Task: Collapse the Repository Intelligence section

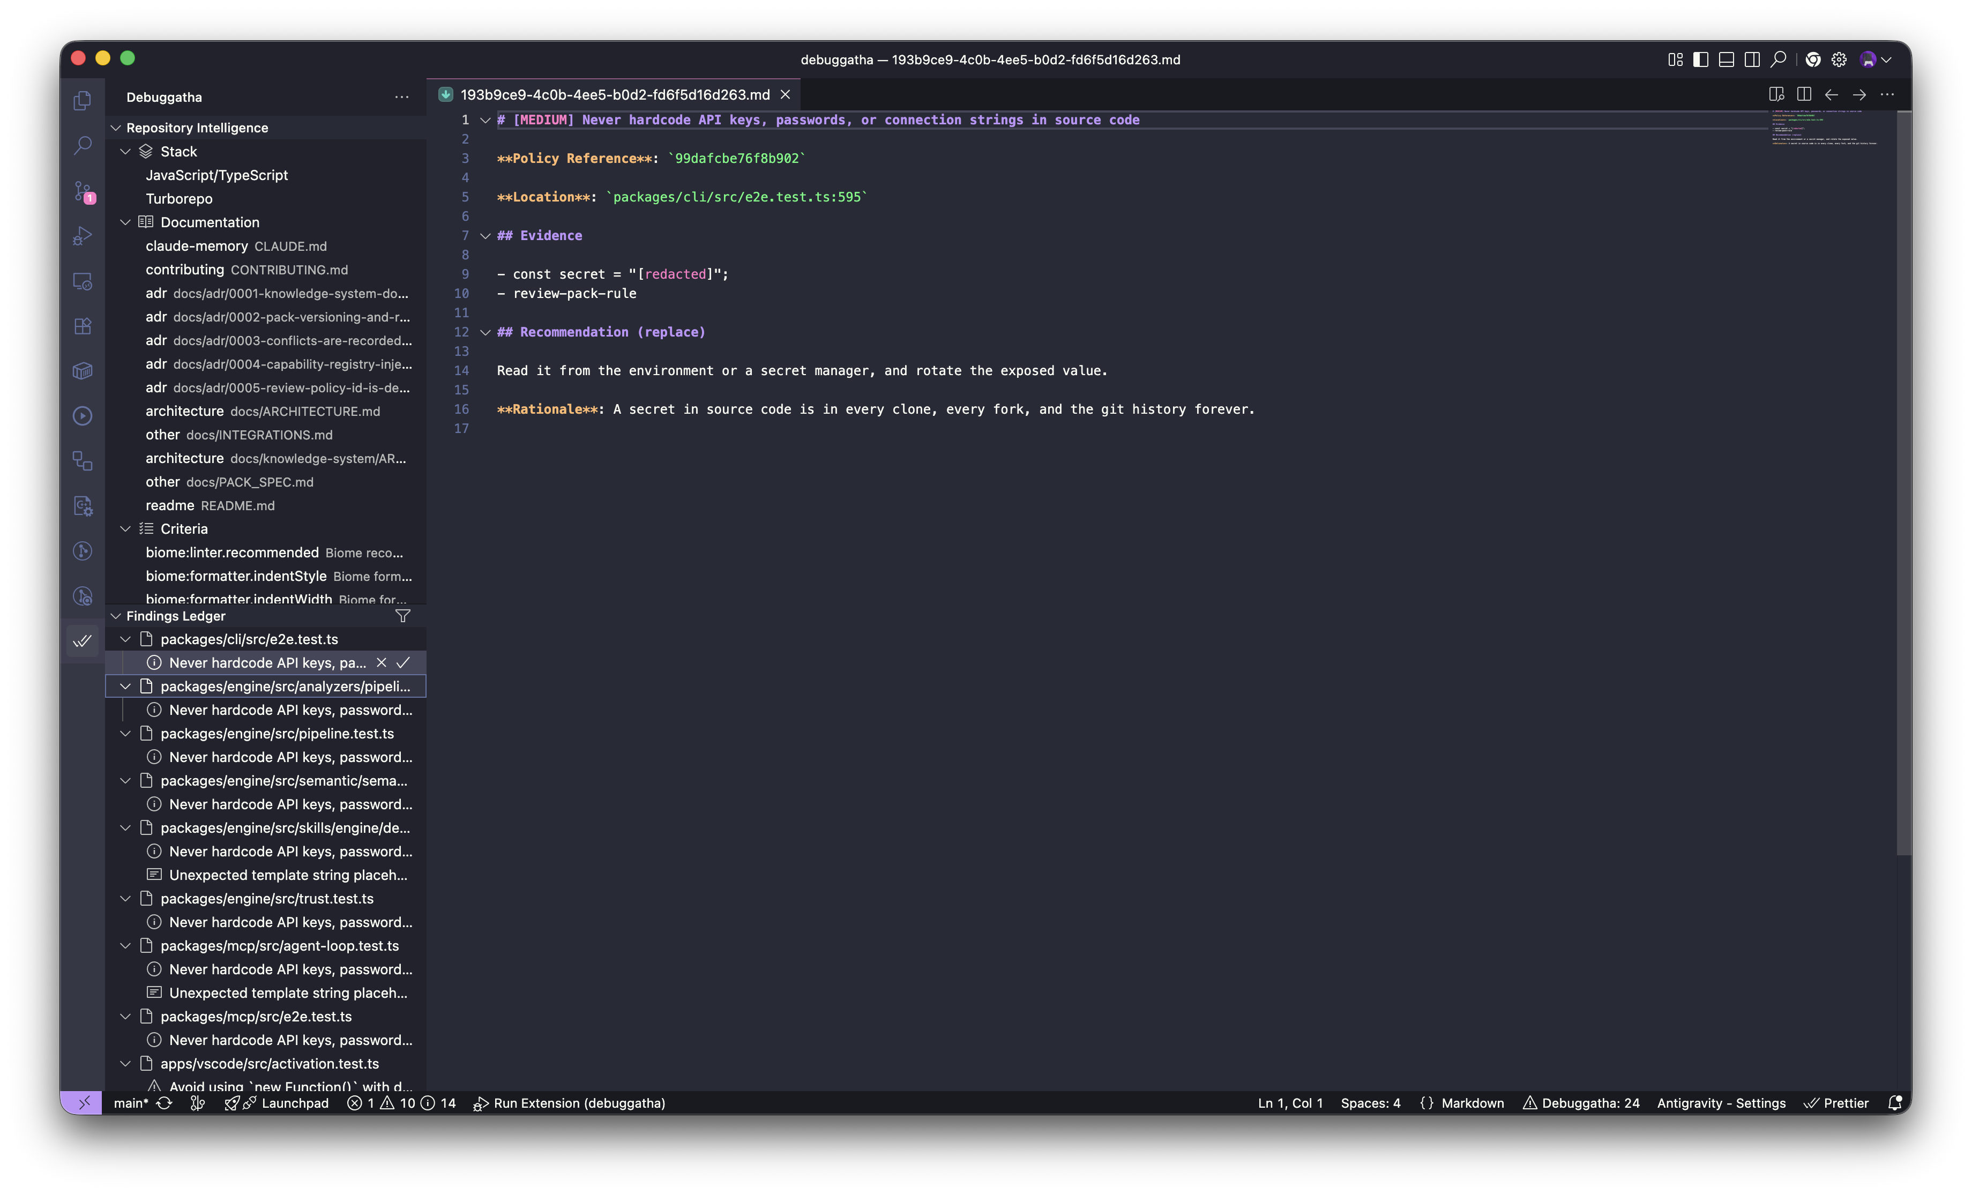Action: click(x=116, y=128)
